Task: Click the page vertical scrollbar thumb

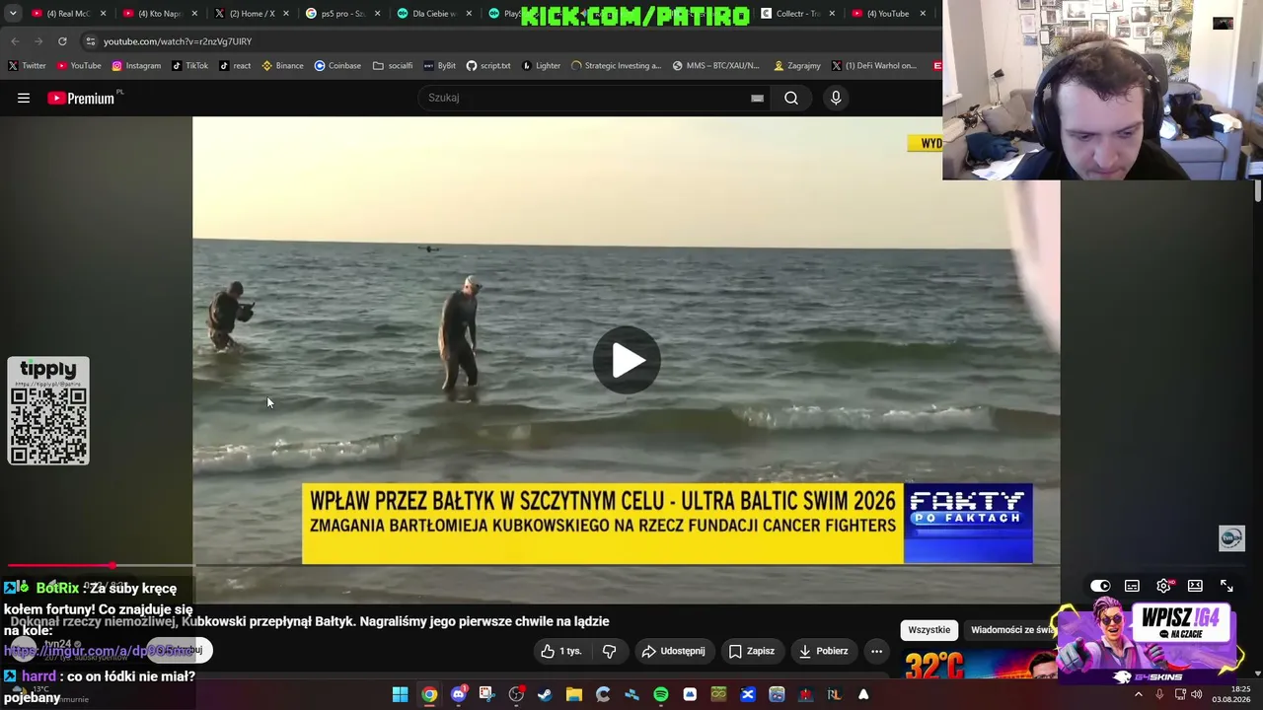Action: pyautogui.click(x=1258, y=191)
